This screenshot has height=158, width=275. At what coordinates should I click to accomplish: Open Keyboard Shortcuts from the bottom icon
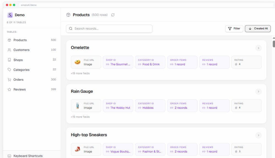(x=9, y=156)
